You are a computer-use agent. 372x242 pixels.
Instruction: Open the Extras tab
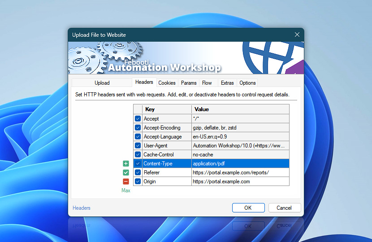coord(227,83)
